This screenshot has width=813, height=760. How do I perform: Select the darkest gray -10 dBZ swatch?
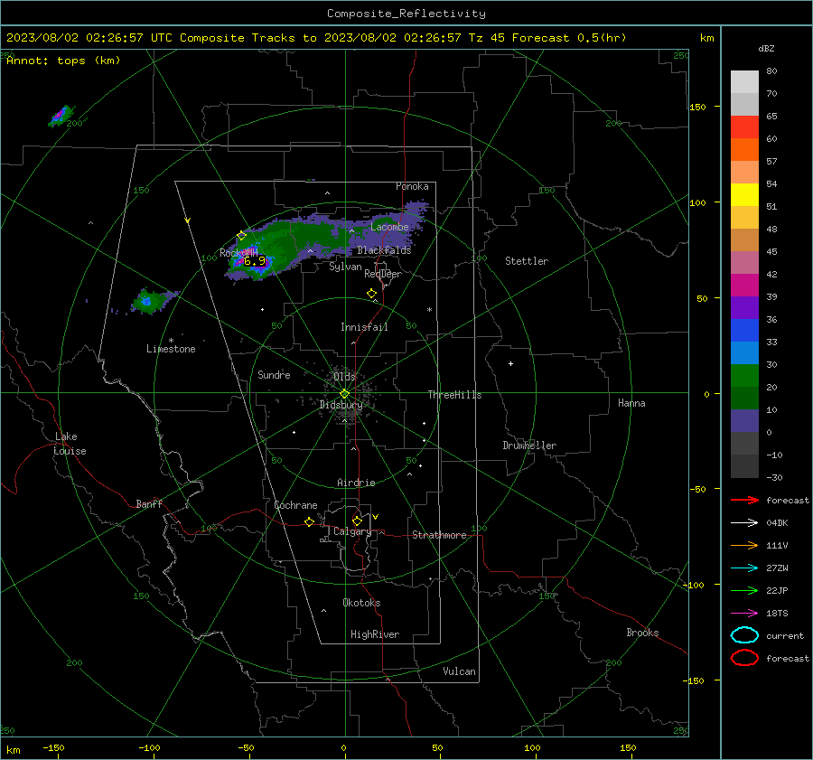click(x=744, y=465)
